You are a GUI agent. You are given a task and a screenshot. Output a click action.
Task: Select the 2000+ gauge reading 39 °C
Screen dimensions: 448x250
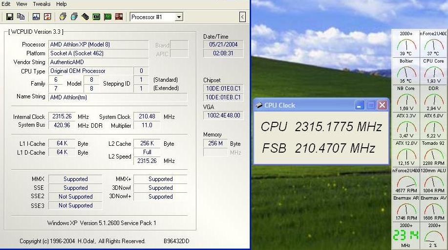(406, 43)
